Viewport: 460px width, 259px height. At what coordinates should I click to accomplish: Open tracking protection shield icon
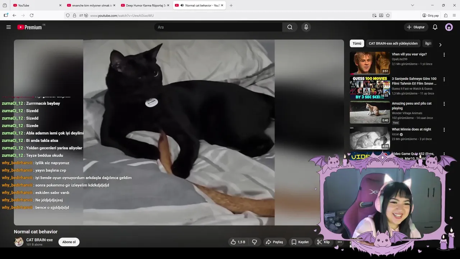point(68,15)
